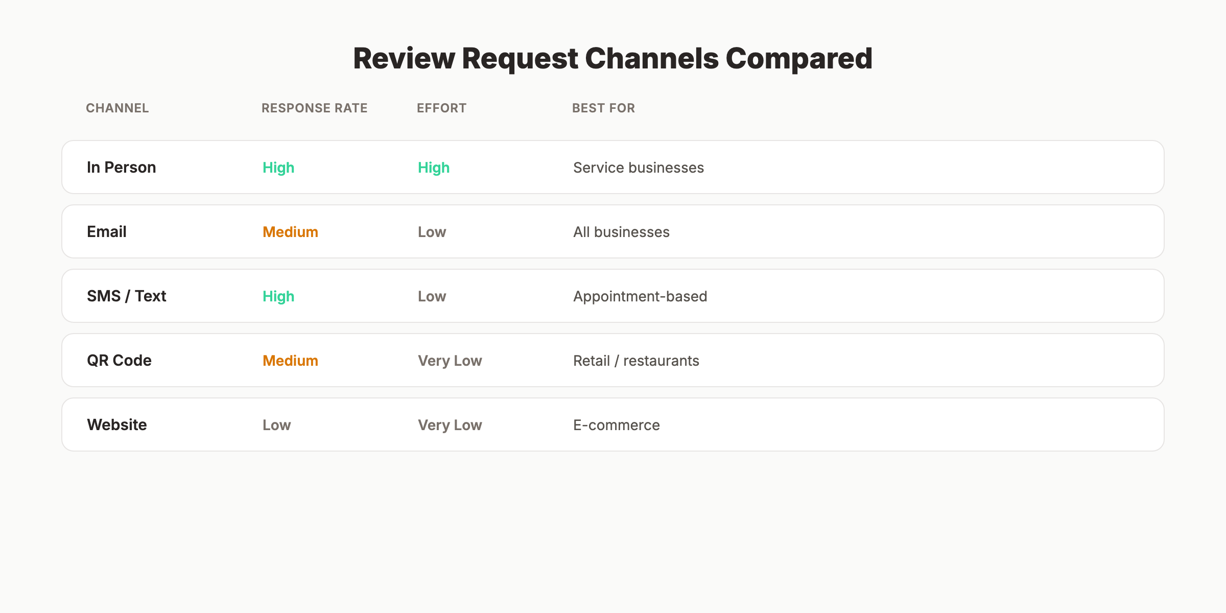Click the 'Review Request Channels Compared' title
The width and height of the screenshot is (1226, 613).
point(612,58)
